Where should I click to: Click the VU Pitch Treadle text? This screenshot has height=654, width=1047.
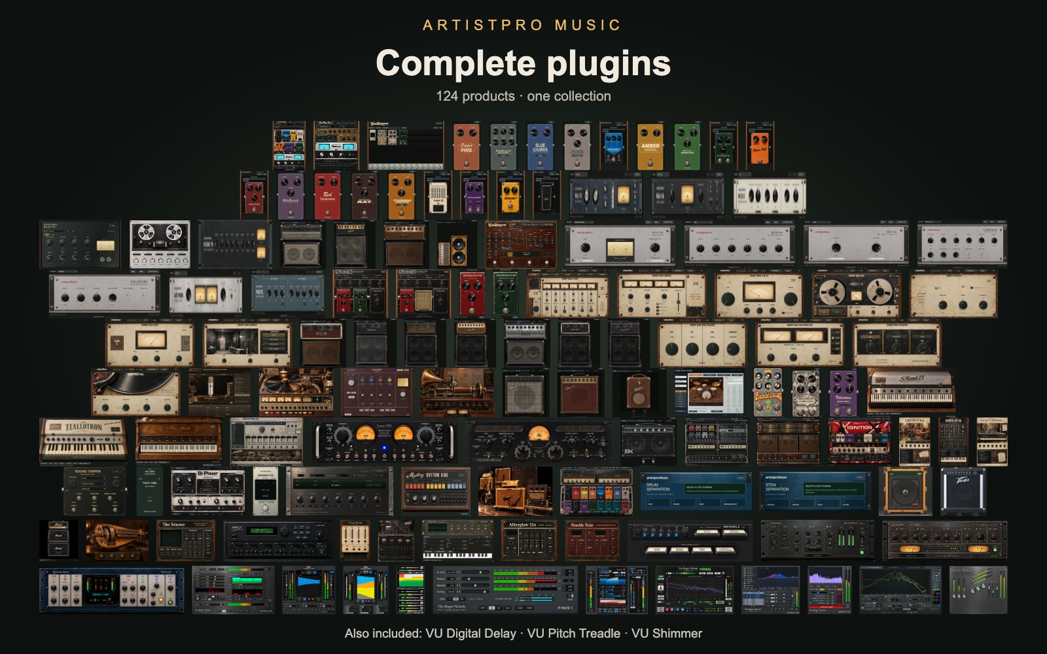click(573, 633)
